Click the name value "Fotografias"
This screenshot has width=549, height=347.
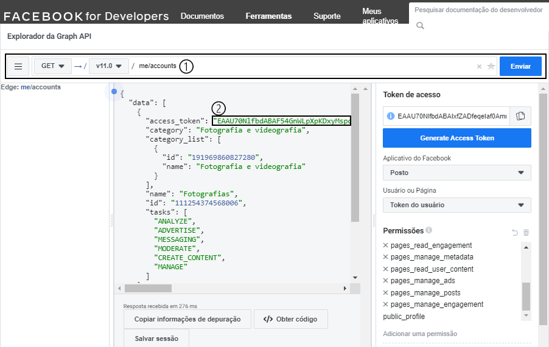[x=206, y=194]
